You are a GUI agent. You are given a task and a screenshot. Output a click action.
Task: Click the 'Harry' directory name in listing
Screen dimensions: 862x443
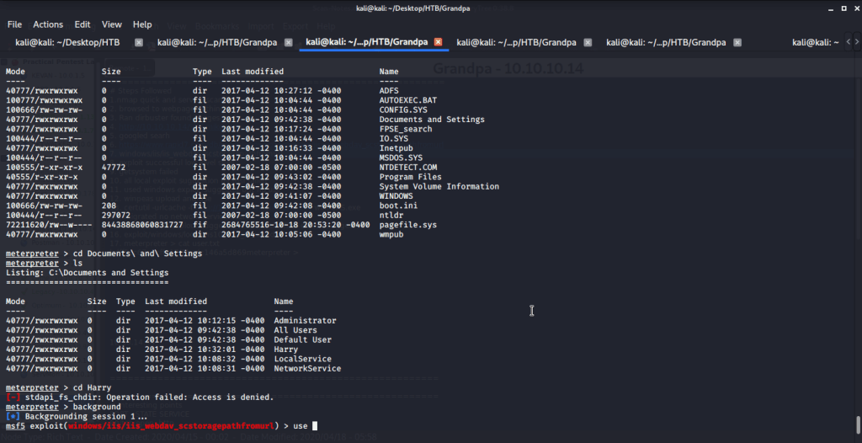pos(286,350)
